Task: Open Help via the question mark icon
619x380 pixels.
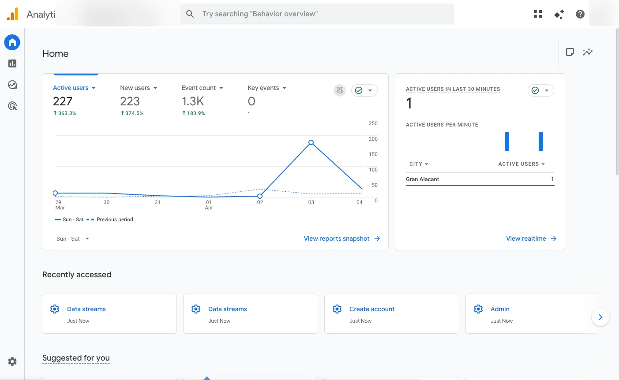Action: (580, 14)
